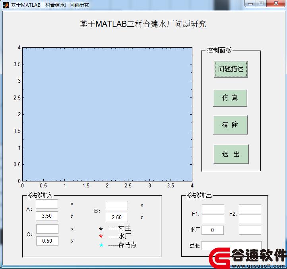The width and height of the screenshot is (287, 269).
Task: Click the black star 村庄 legend marker
Action: click(101, 229)
